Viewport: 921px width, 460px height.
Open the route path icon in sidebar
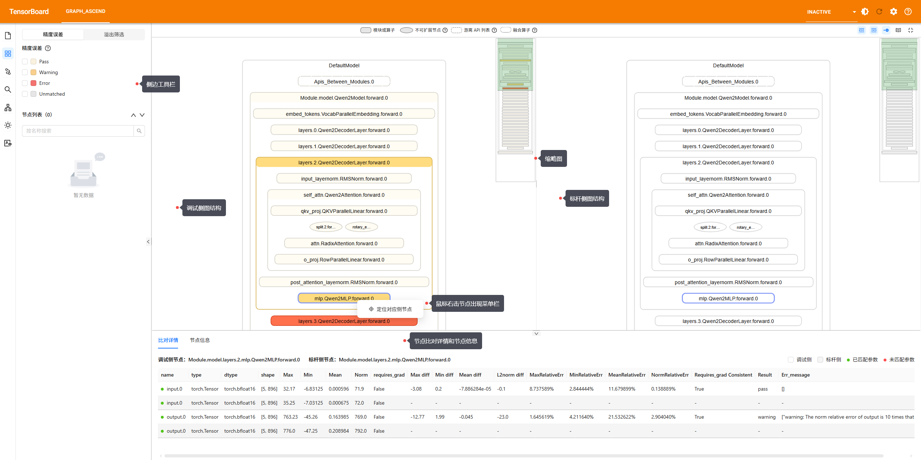click(8, 72)
